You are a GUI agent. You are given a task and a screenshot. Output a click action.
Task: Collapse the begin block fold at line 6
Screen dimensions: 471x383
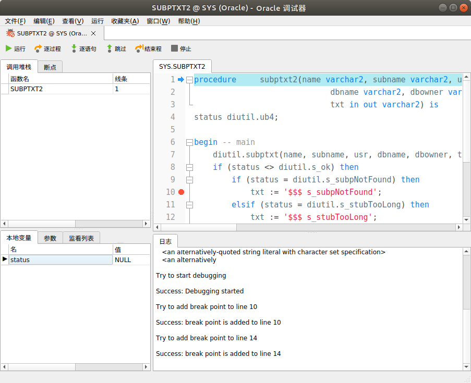point(189,142)
